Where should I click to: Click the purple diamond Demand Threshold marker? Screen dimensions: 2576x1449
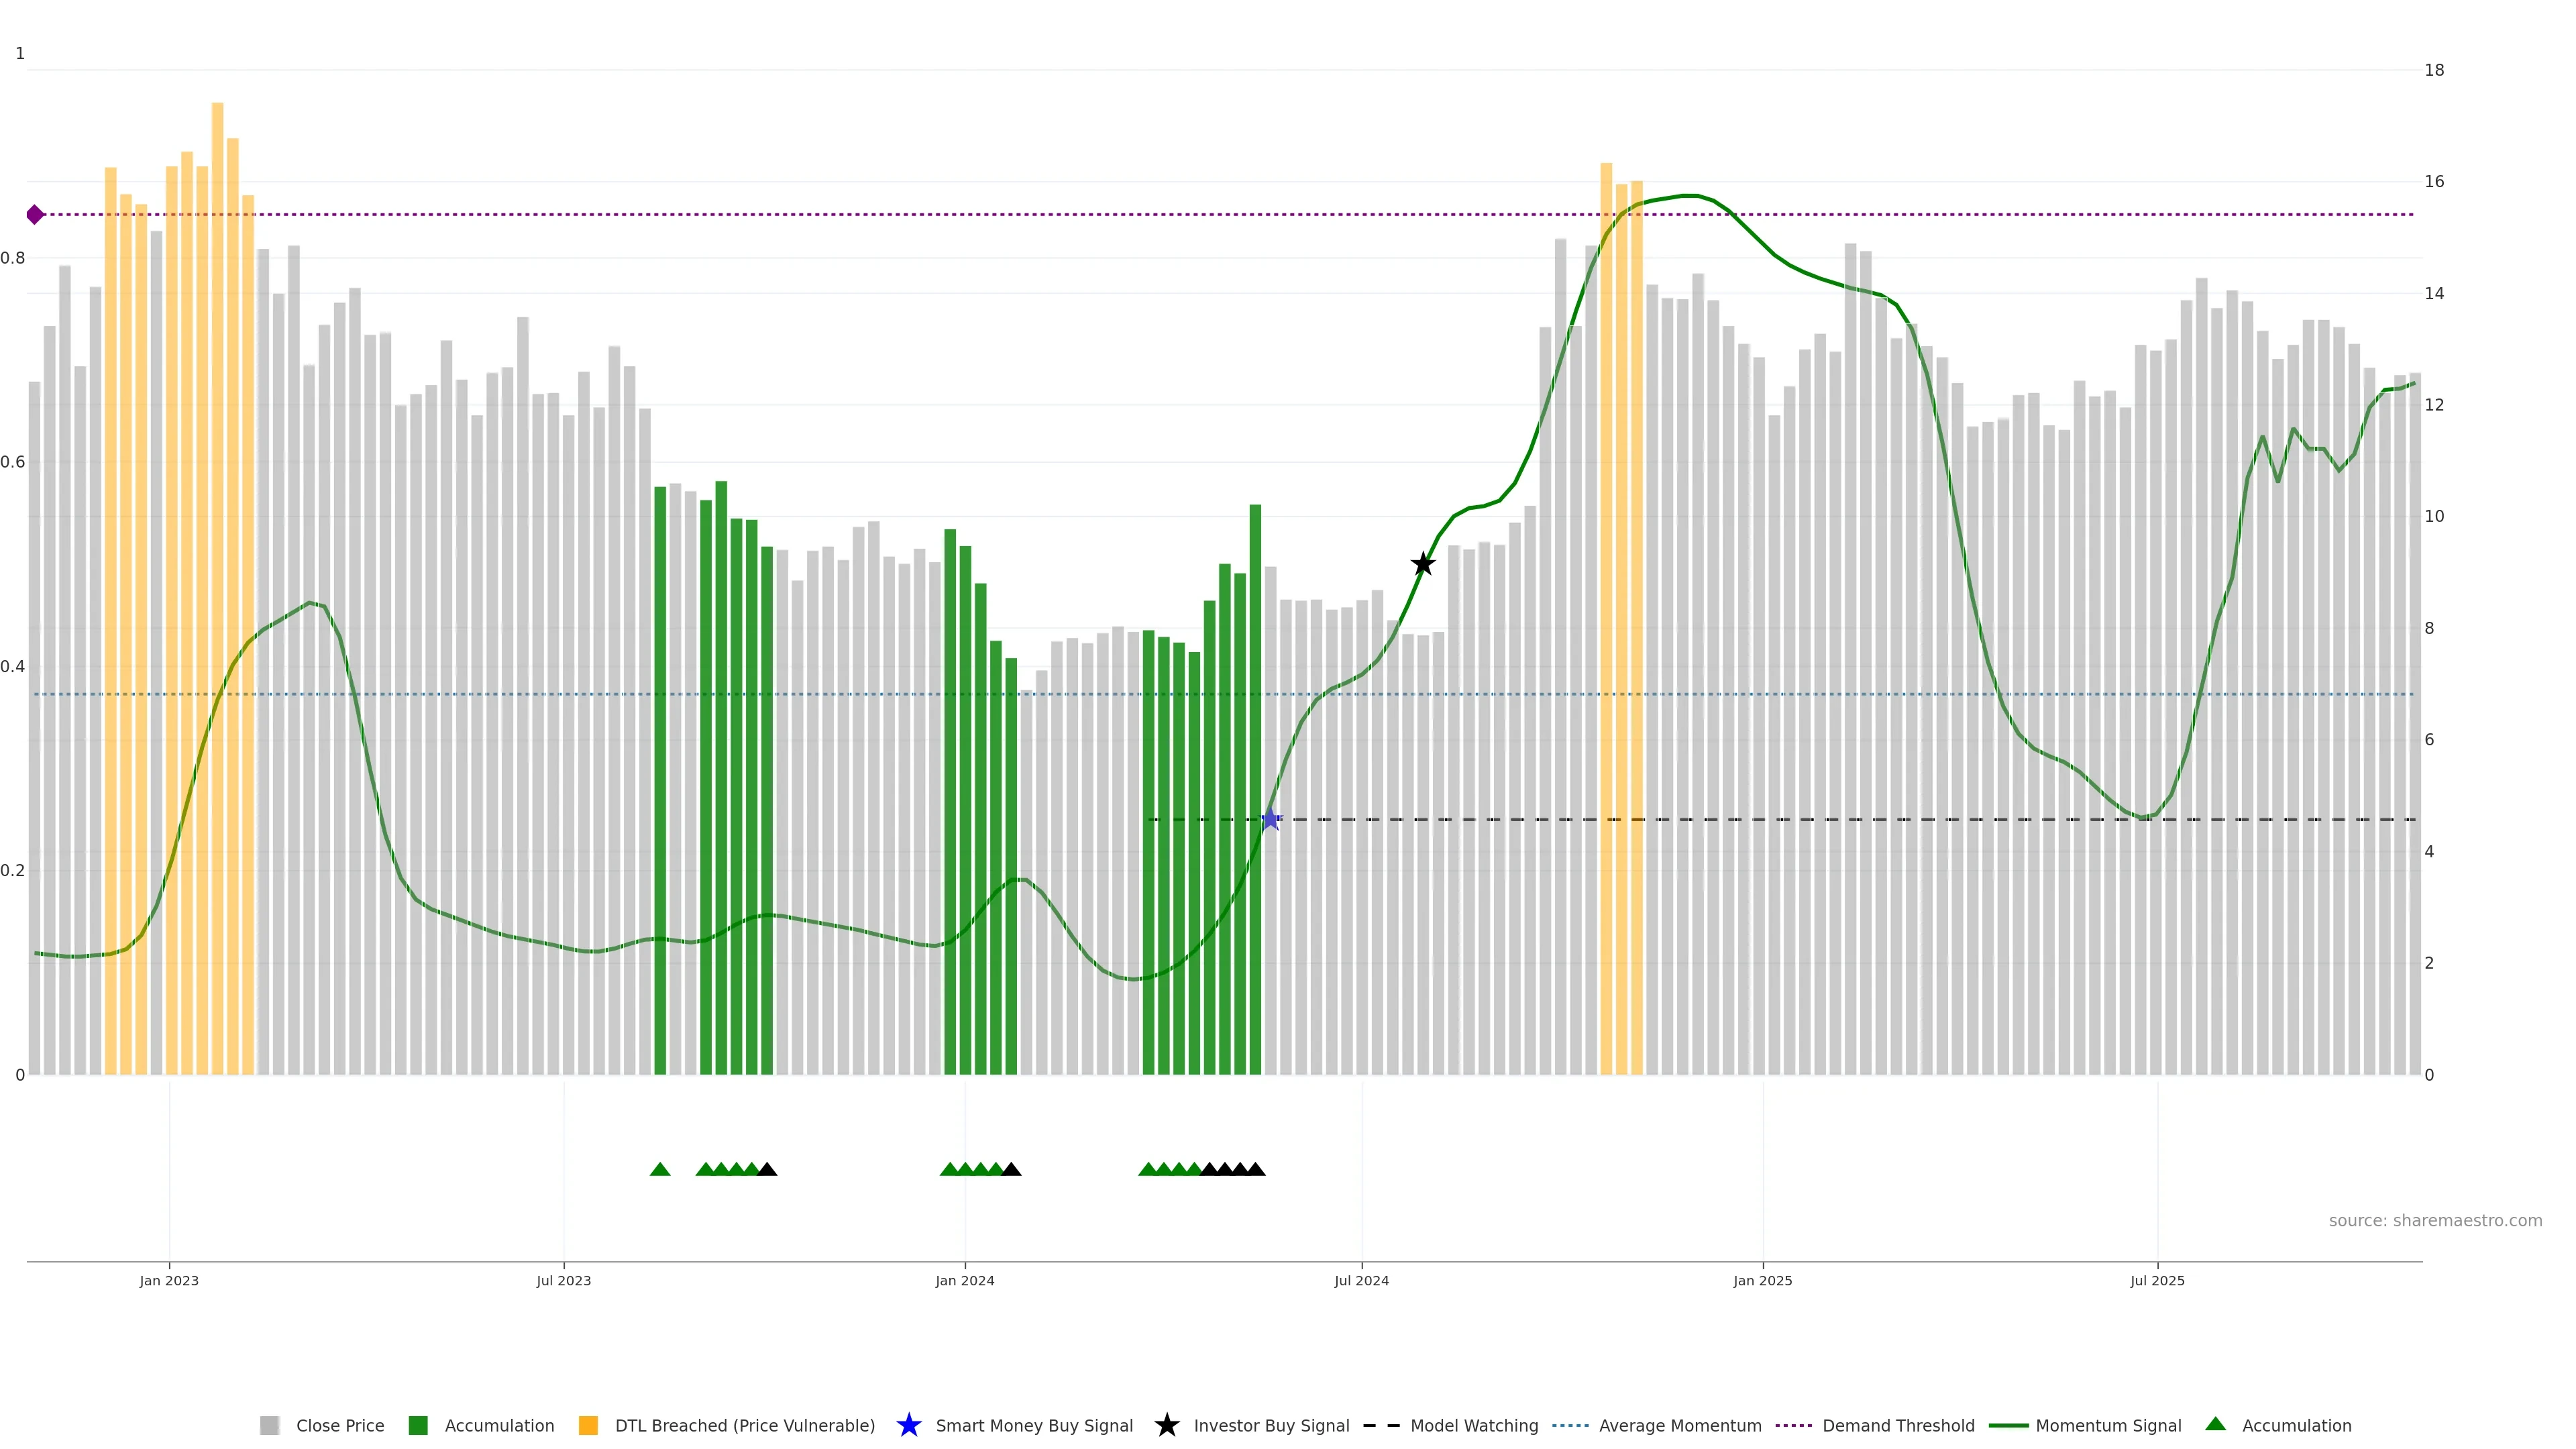tap(35, 214)
